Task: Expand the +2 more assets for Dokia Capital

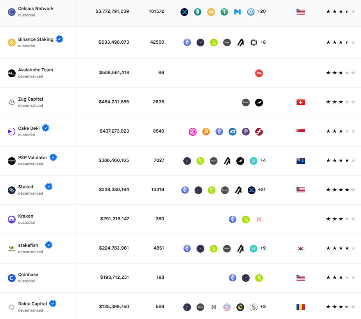Action: pos(263,307)
